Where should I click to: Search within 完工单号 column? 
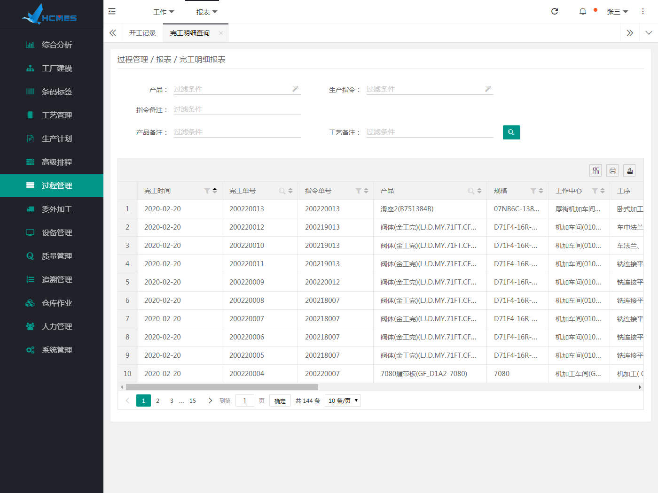(x=282, y=191)
